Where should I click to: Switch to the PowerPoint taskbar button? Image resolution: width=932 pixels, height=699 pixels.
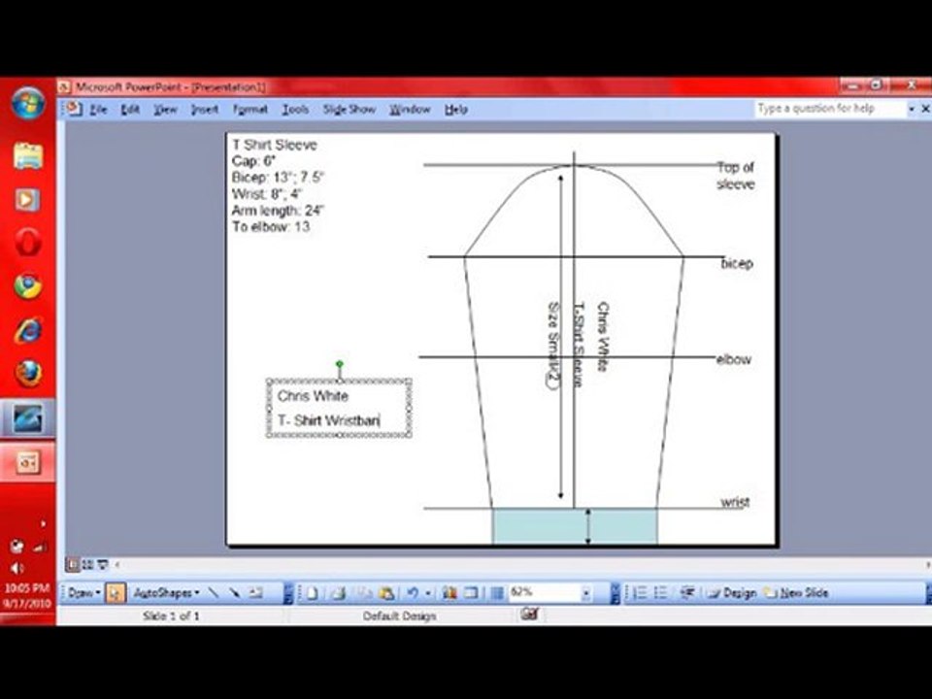pyautogui.click(x=27, y=462)
